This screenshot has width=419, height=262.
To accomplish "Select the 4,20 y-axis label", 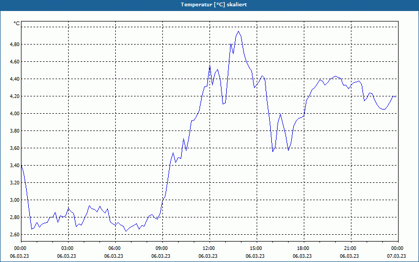I will [x=15, y=96].
